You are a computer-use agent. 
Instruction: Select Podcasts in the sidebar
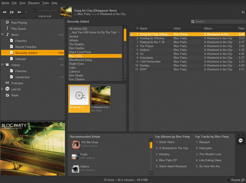17,83
